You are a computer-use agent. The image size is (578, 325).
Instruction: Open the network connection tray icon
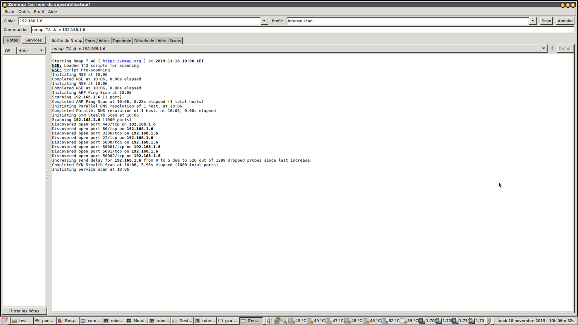[277, 321]
